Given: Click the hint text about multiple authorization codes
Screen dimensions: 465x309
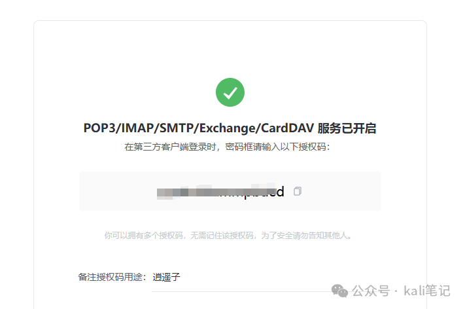Looking at the screenshot, I should (x=228, y=236).
